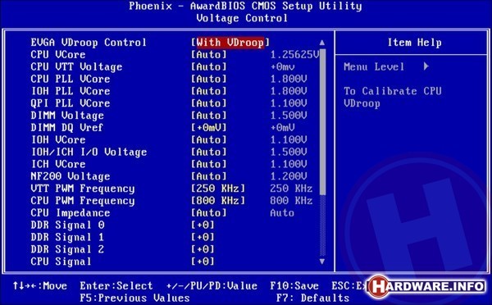The width and height of the screenshot is (492, 305).
Task: Select the CPU Impedance row label
Action: point(71,213)
